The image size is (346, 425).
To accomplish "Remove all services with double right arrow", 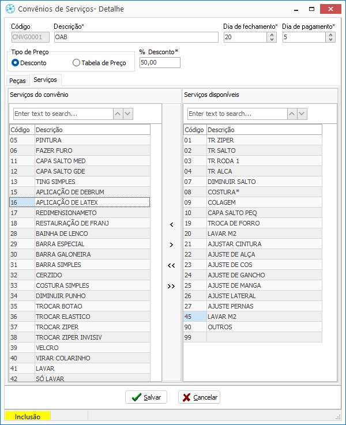I will 171,286.
